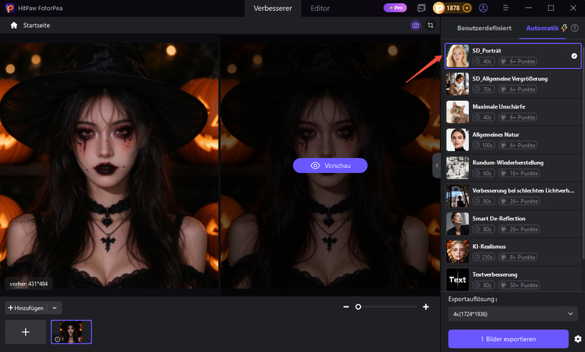The height and width of the screenshot is (352, 585).
Task: Zoom out with the minus icon
Action: click(346, 307)
